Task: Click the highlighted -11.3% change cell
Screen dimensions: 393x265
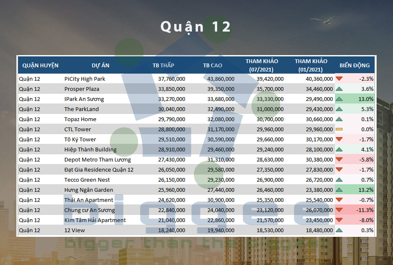Action: click(x=364, y=210)
